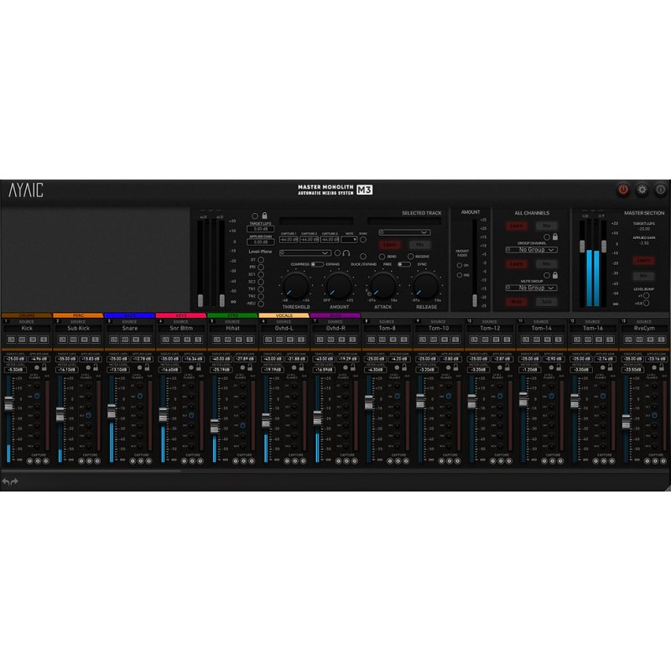Select the Amount Fader PRE radio
This screenshot has height=671, width=671.
point(459,275)
